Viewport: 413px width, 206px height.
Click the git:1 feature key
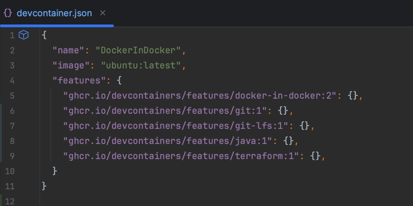pyautogui.click(x=165, y=111)
